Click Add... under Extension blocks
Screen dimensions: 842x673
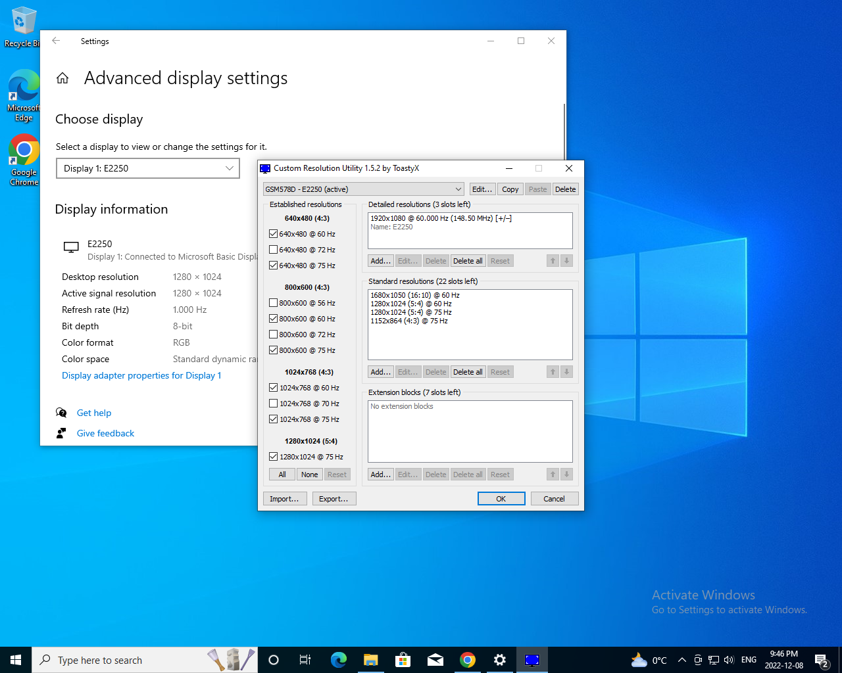click(x=380, y=475)
